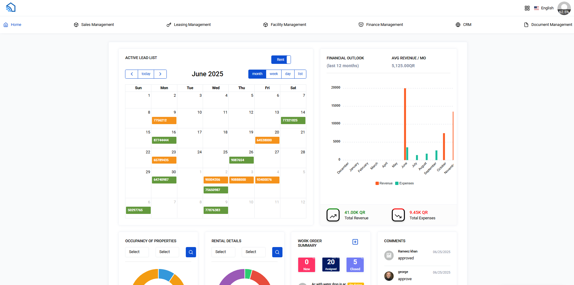Open lead 64740987 on June 30
This screenshot has width=574, height=285.
[164, 180]
